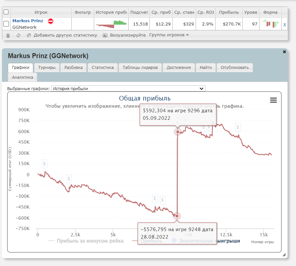Open the 'Статистика' tab
This screenshot has width=296, height=266.
pos(103,68)
